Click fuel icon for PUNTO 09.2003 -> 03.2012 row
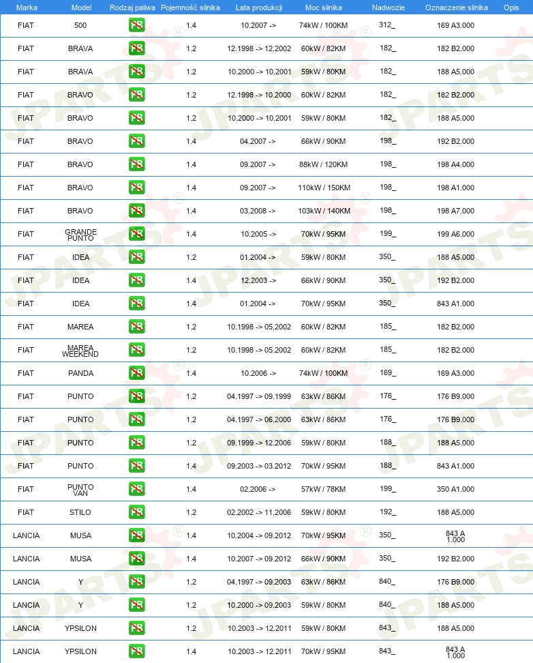Image resolution: width=533 pixels, height=663 pixels. pyautogui.click(x=136, y=466)
